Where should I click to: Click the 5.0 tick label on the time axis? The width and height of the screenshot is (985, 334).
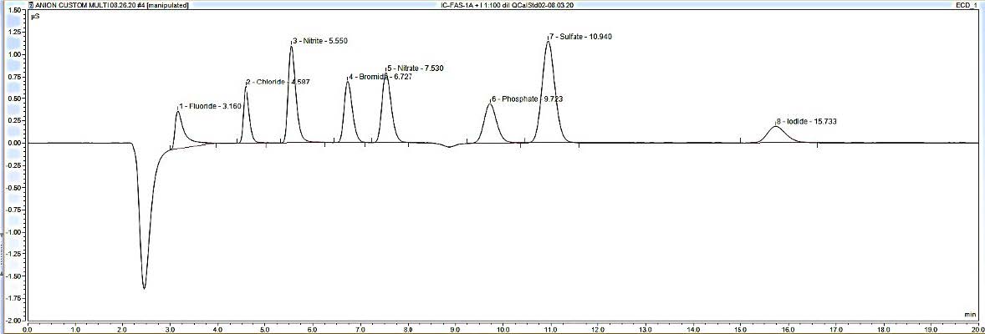(265, 329)
